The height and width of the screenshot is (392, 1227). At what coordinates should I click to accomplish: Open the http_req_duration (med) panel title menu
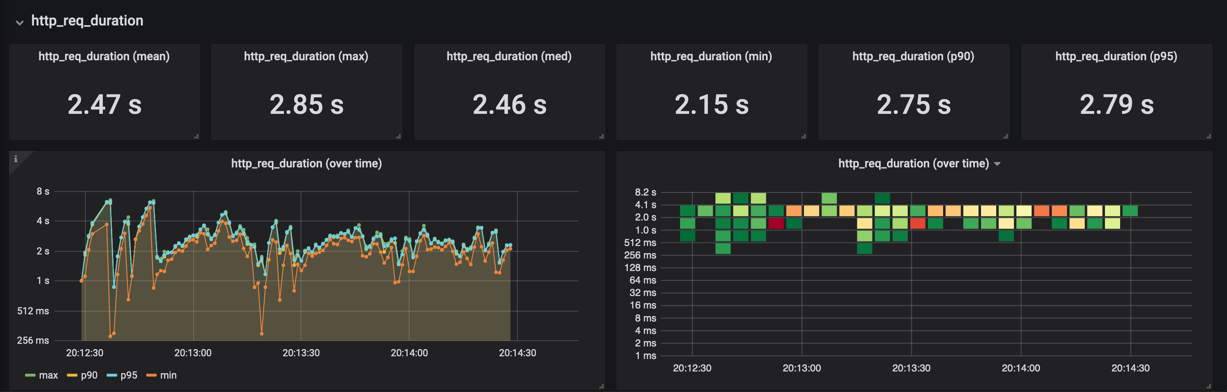pyautogui.click(x=509, y=56)
